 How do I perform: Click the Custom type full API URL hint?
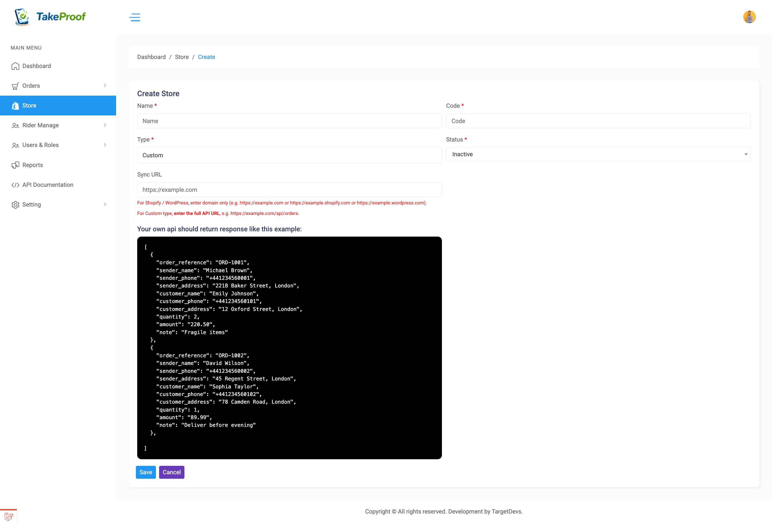[x=218, y=214]
